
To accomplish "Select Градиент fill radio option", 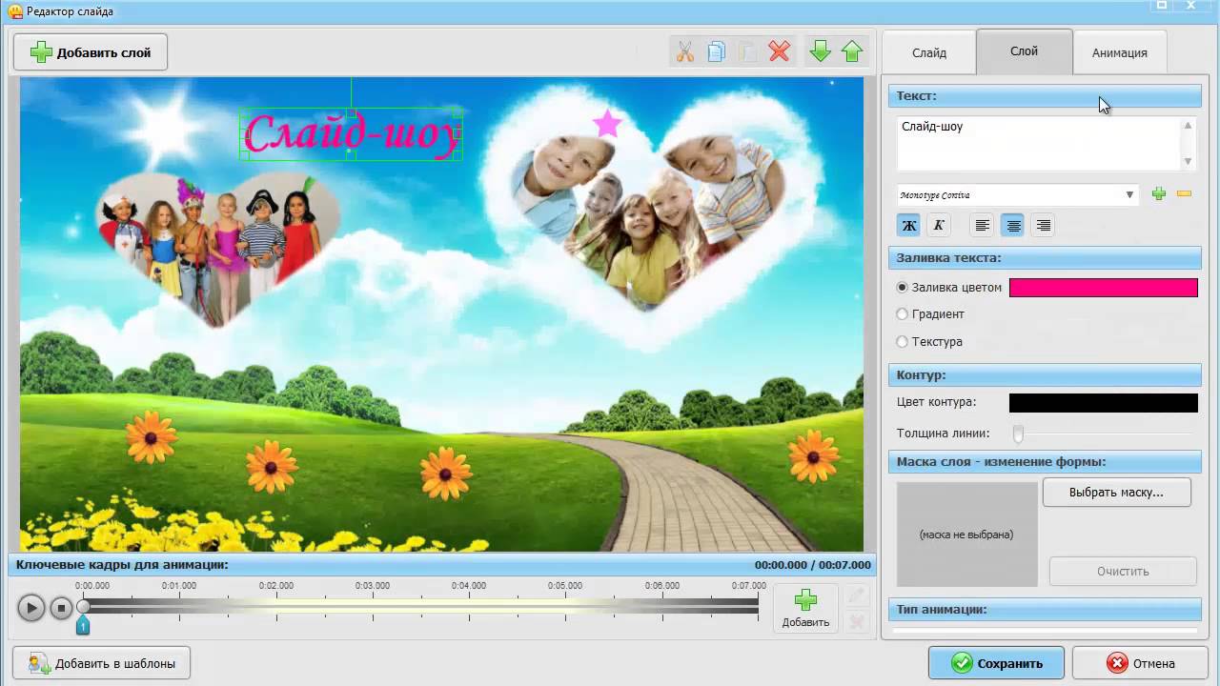I will [x=903, y=313].
